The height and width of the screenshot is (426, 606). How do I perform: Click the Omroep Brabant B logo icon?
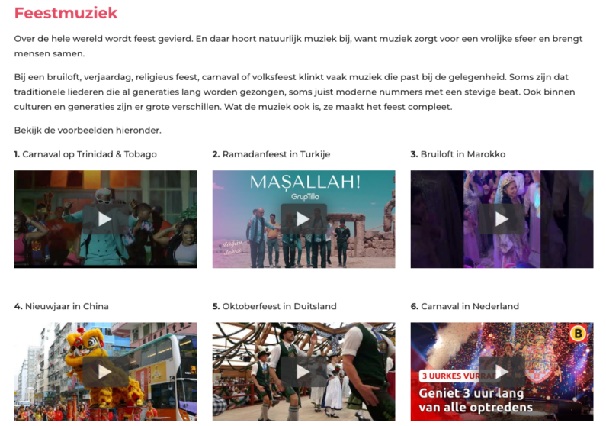pos(578,333)
